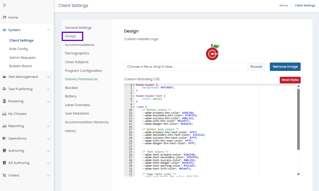The height and width of the screenshot is (191, 319).
Task: Click the Operations gears icon
Action: 4,138
